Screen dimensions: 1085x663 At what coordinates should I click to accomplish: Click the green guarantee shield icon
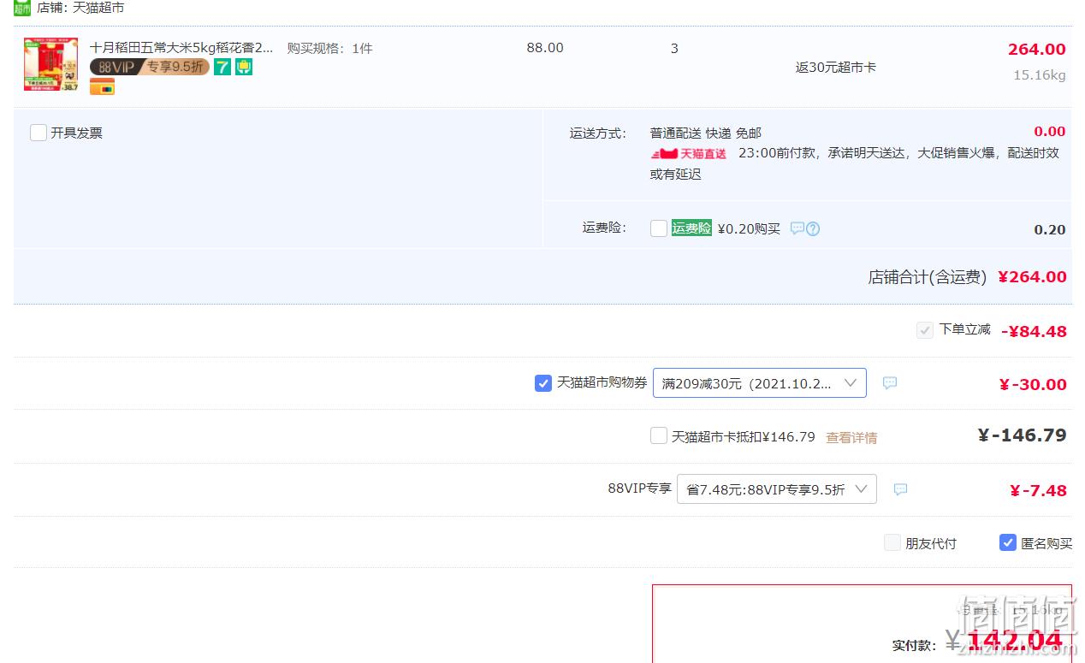coord(244,67)
